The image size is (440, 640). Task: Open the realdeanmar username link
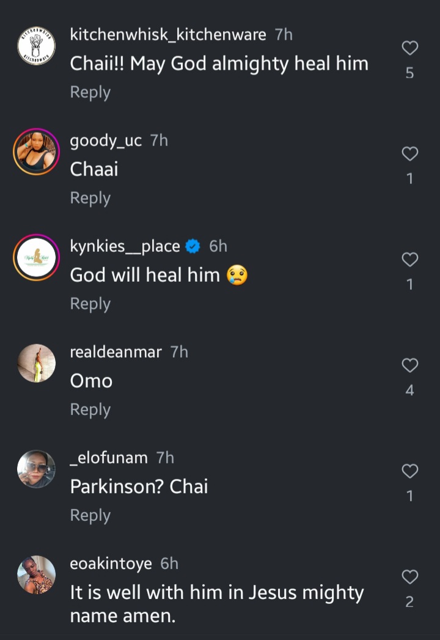coord(116,352)
